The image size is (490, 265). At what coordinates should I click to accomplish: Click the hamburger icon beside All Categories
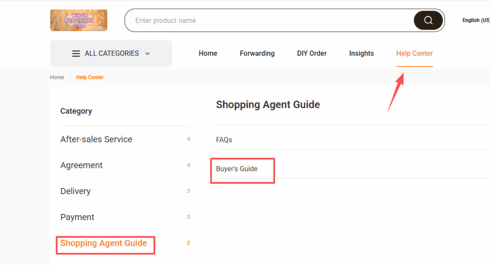pos(76,54)
